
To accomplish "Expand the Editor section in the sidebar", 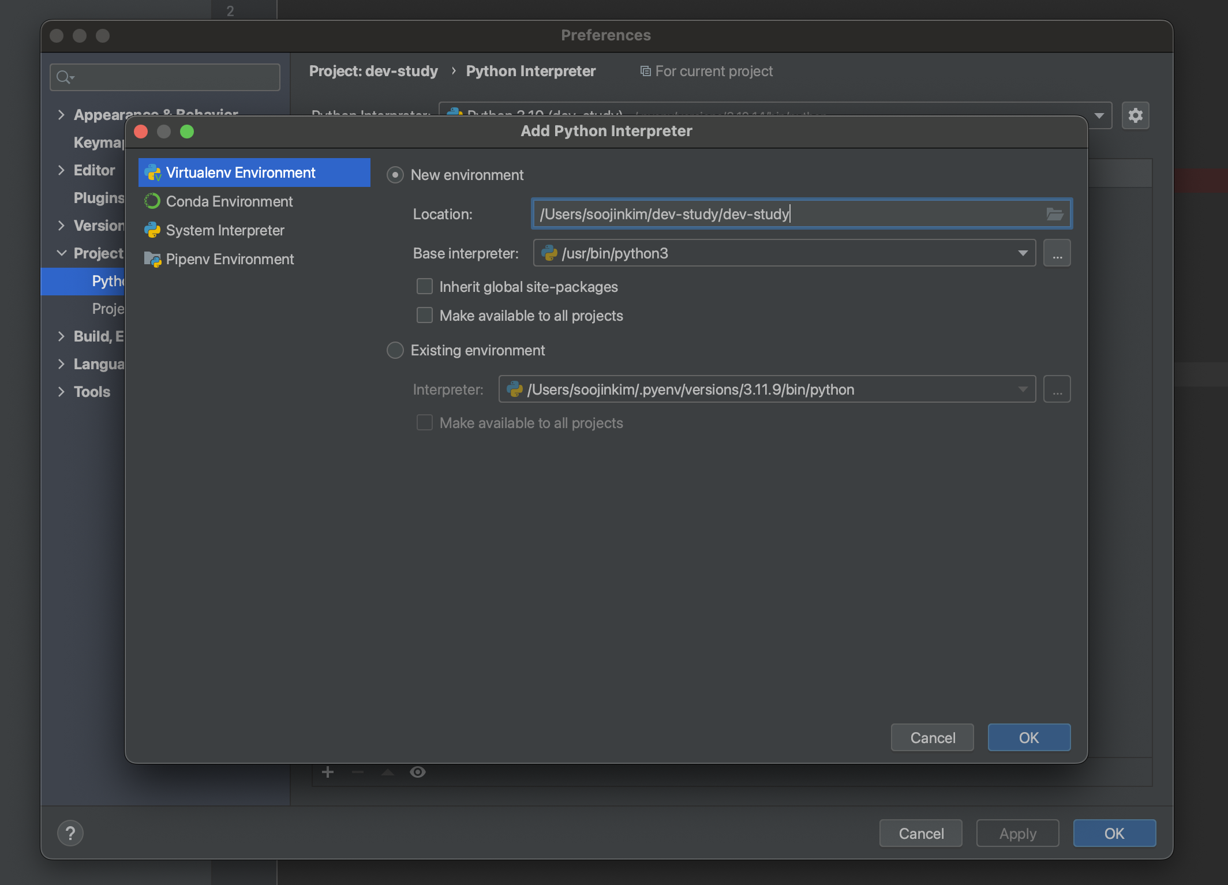I will (61, 170).
